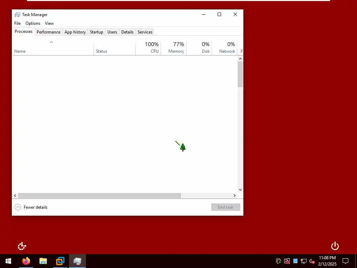This screenshot has height=268, width=357.
Task: Click the tray icon with the red badge
Action: (287, 261)
